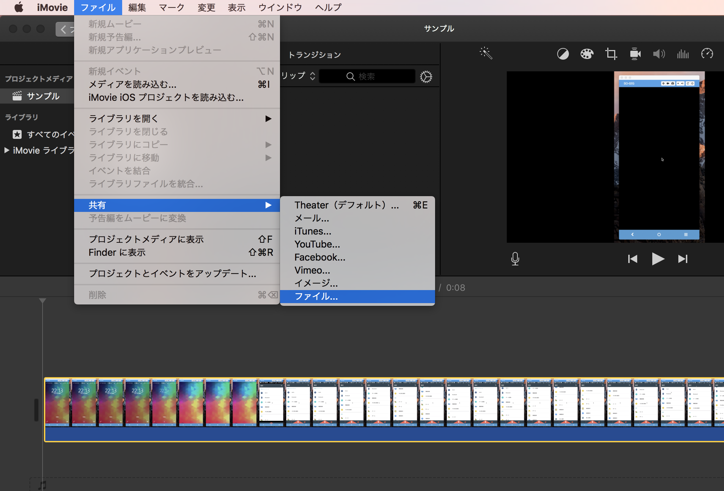
Task: Click the ファイル menu title
Action: (x=98, y=7)
